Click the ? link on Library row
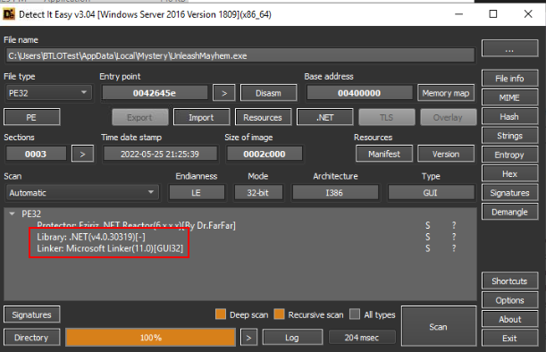 tap(454, 237)
